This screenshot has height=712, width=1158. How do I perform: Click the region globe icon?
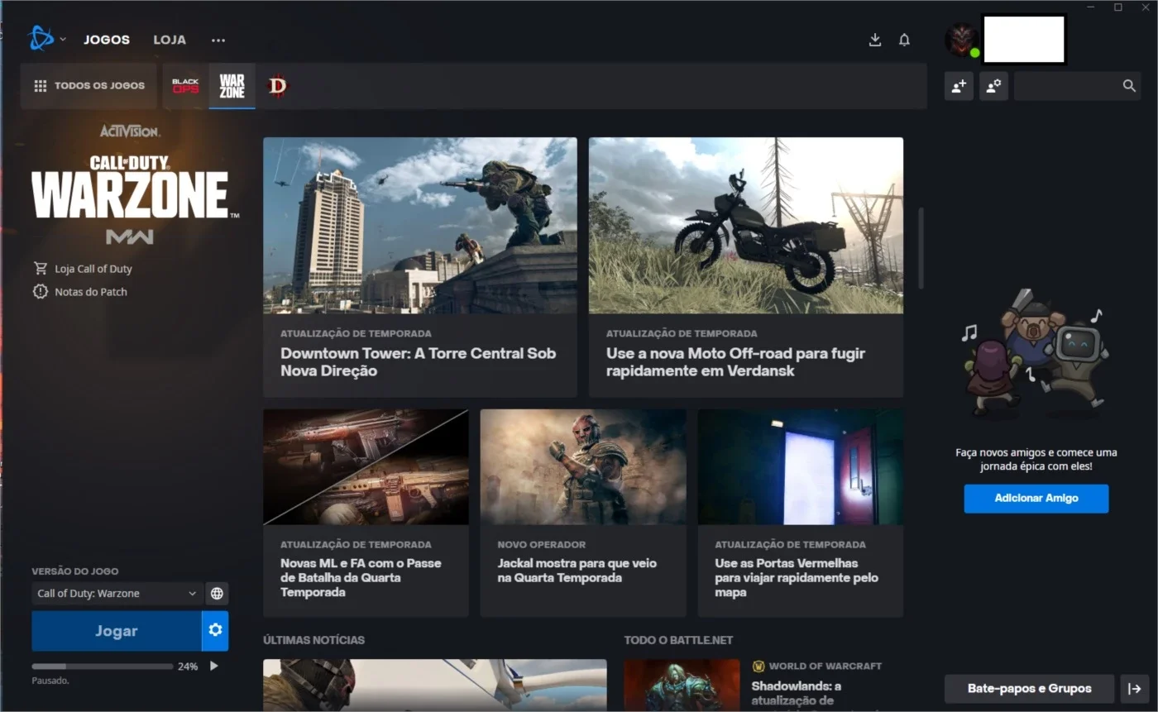click(217, 594)
